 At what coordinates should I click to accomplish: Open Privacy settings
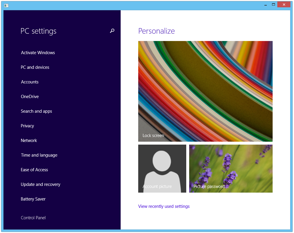click(27, 126)
